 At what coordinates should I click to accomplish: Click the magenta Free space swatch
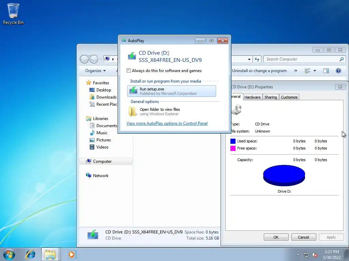[x=233, y=148]
